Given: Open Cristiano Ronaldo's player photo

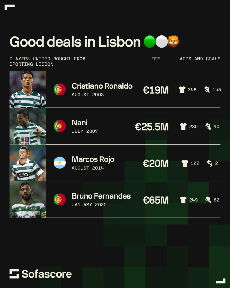Looking at the screenshot, I should click(28, 89).
